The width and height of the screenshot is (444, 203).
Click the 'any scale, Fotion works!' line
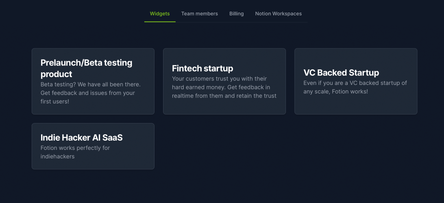335,92
